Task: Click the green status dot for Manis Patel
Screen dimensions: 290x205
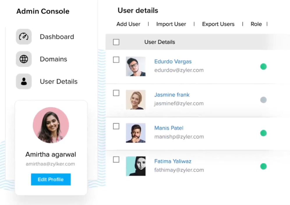Action: coord(263,133)
